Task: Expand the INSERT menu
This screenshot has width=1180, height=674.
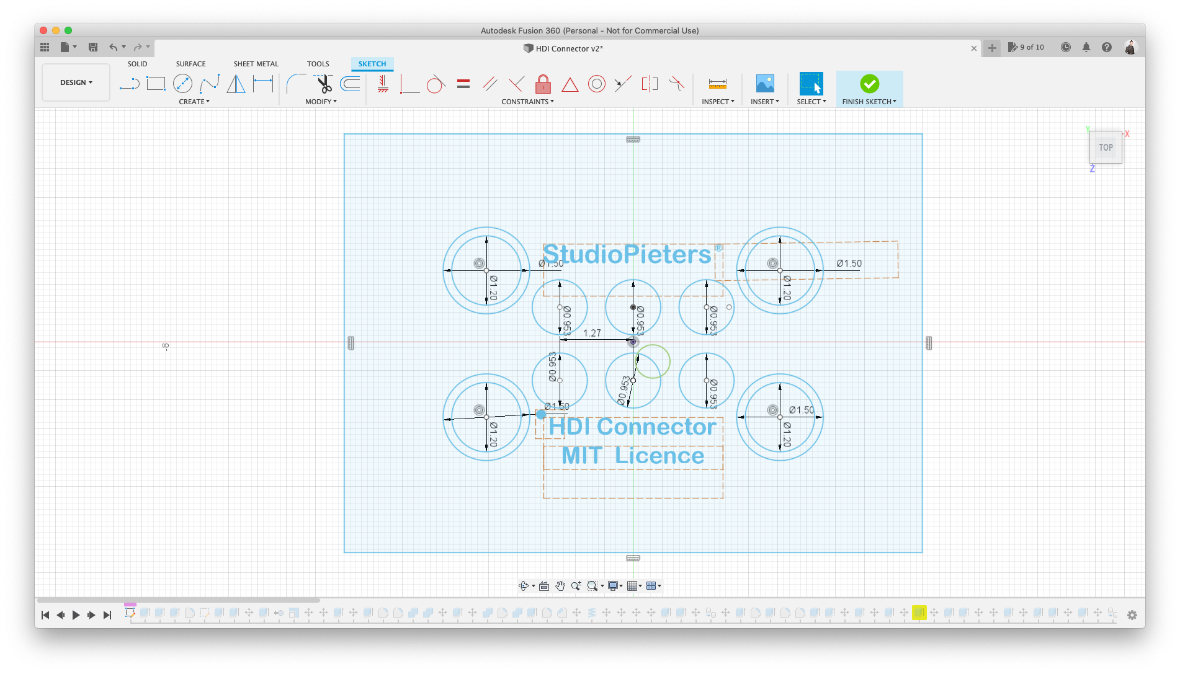Action: 765,102
